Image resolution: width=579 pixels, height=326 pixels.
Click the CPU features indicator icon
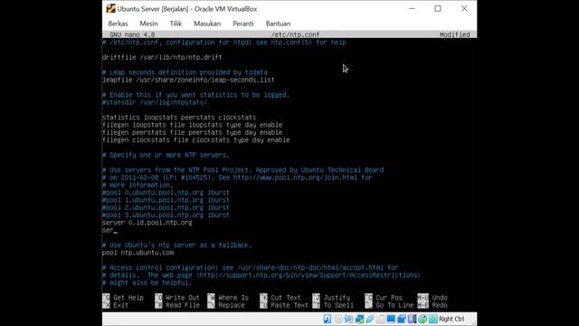[412, 319]
